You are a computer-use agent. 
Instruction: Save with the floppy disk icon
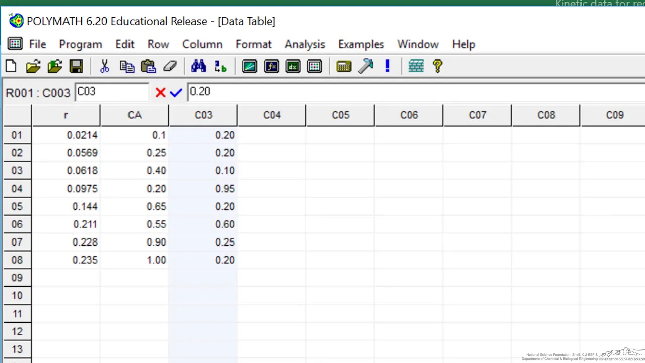(x=76, y=66)
